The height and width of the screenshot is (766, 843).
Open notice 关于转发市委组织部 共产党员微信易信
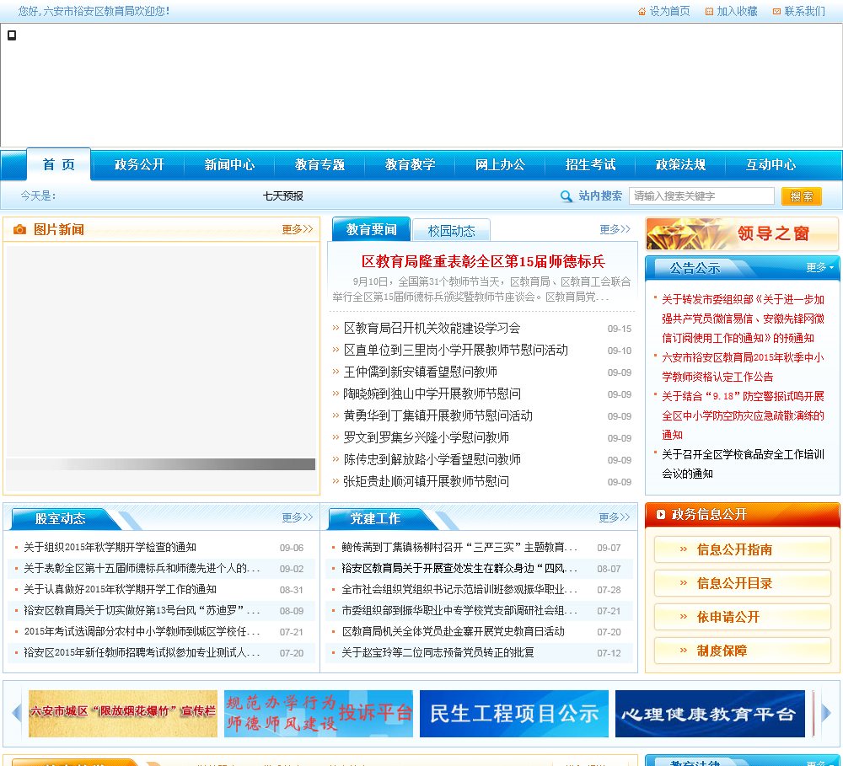(x=743, y=319)
